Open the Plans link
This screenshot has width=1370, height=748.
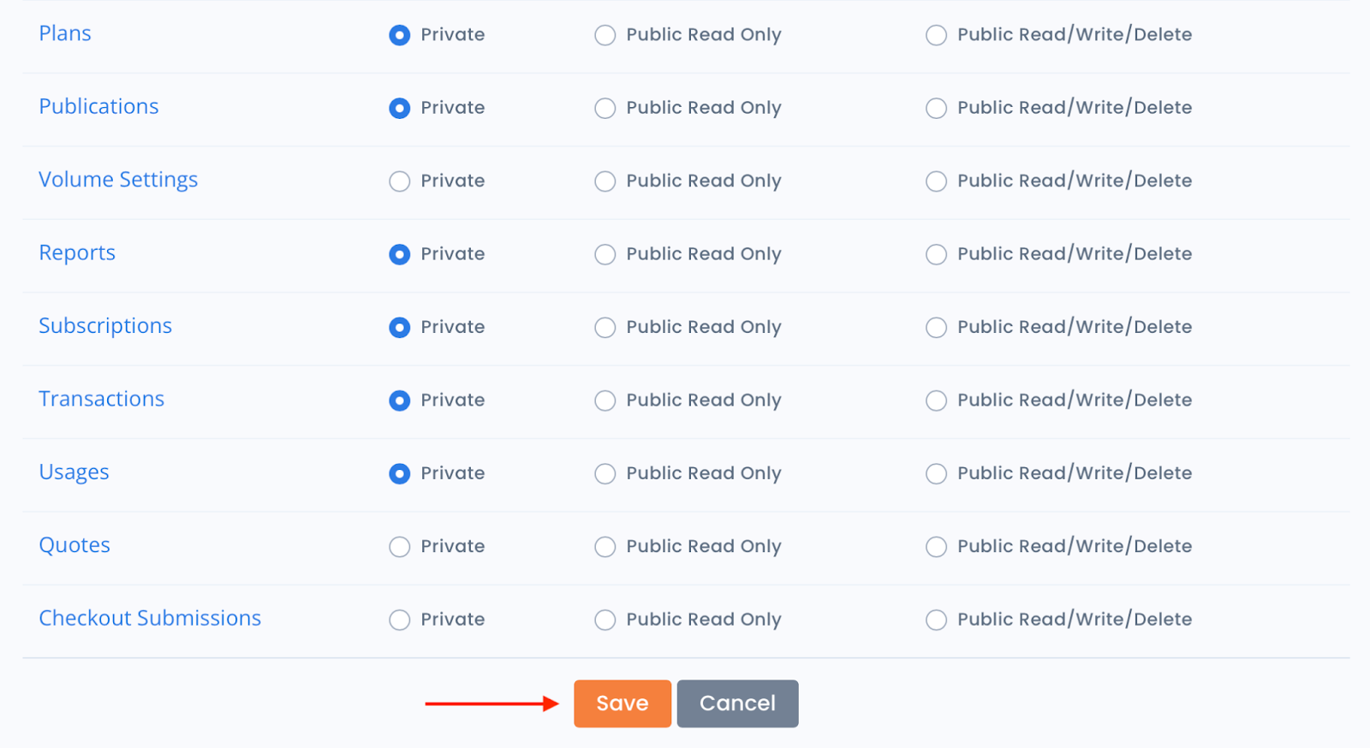[x=65, y=33]
